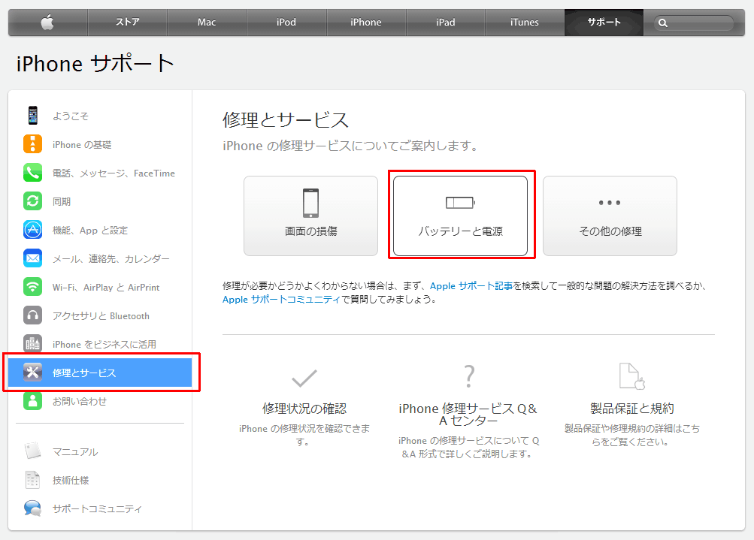Focus the search input field
This screenshot has width=754, height=540.
694,23
